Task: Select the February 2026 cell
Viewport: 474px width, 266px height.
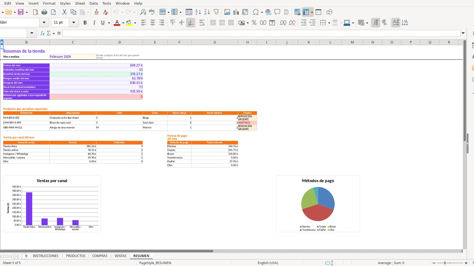Action: point(73,56)
